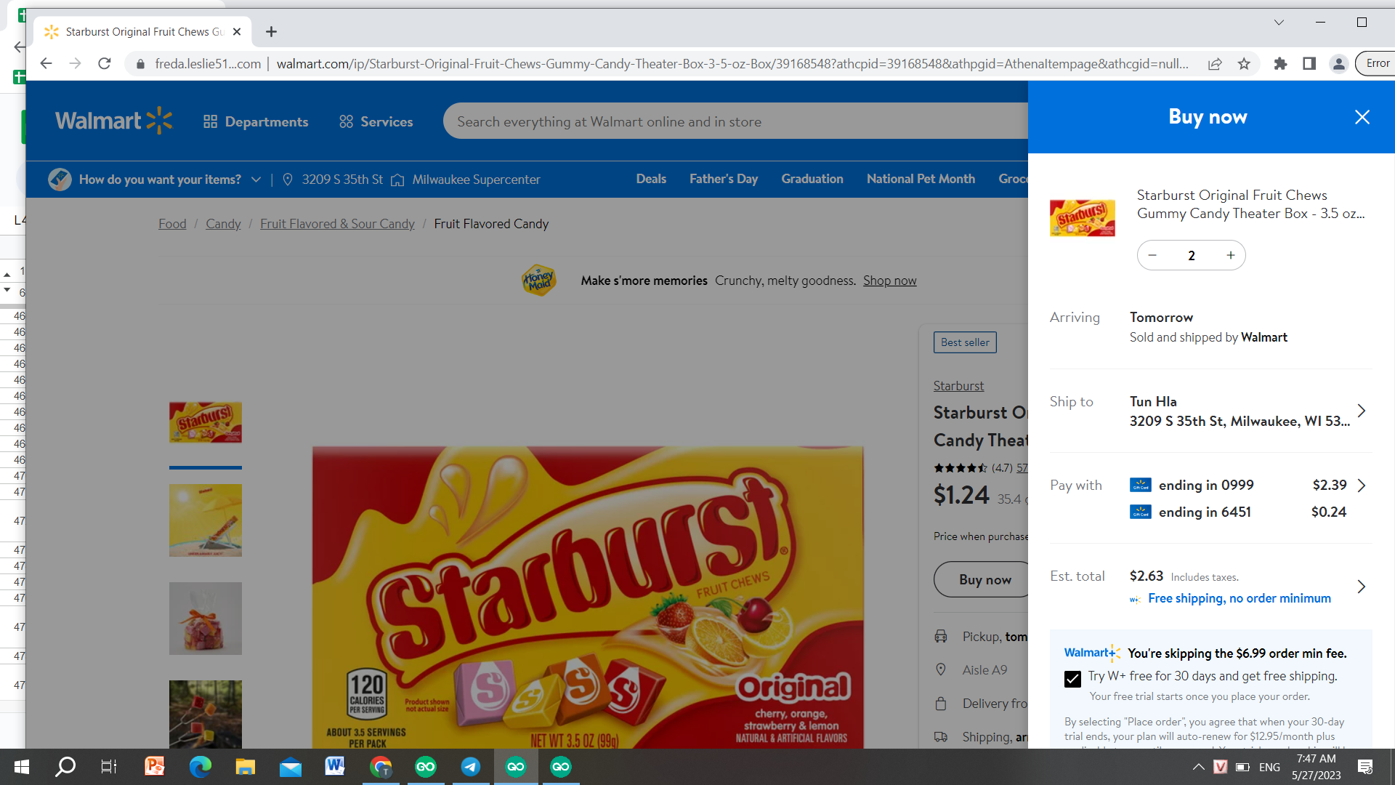Click the address bar URL

point(732,64)
